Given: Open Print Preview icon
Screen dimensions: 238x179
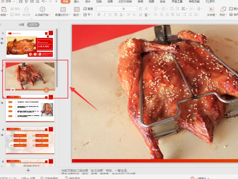Looking at the screenshot, I should [37, 1].
